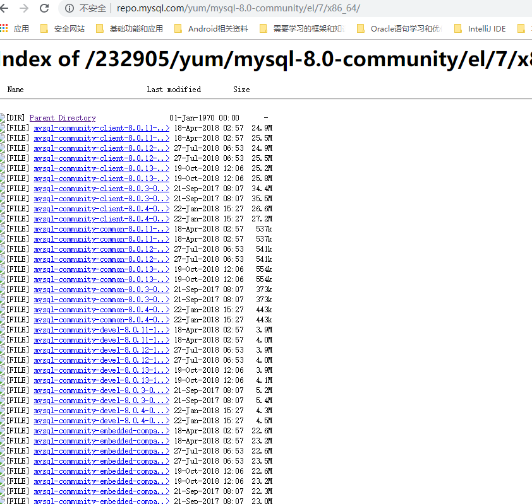Click the 'Index of /232905/yum' page heading
532x504 pixels.
tap(266, 59)
